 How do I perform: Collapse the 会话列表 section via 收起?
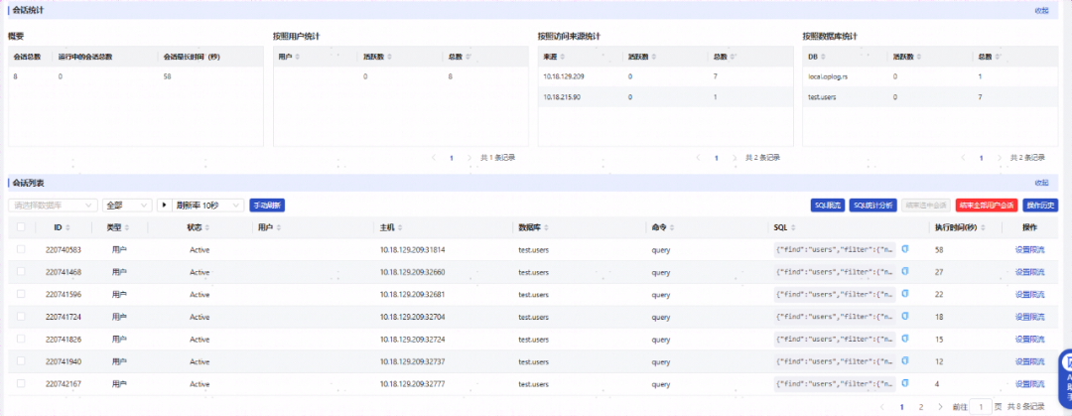[1041, 183]
